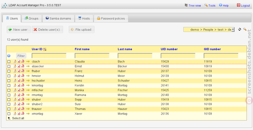This screenshot has height=130, width=253.
Task: Click the Filter button
Action: [x=21, y=56]
